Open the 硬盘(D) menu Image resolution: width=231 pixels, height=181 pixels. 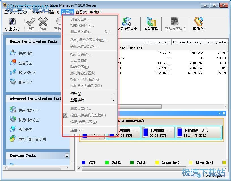(54, 12)
